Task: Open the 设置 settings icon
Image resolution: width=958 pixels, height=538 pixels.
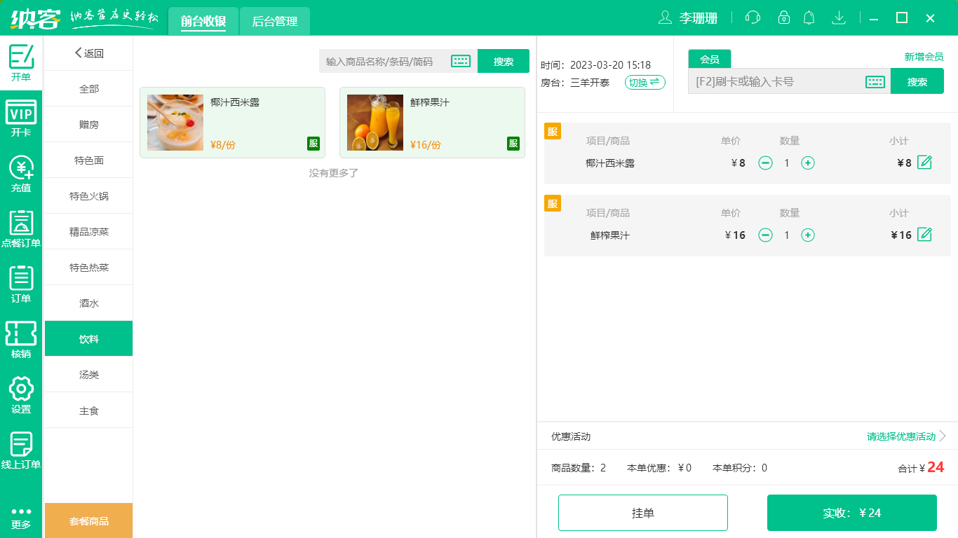Action: [x=21, y=391]
